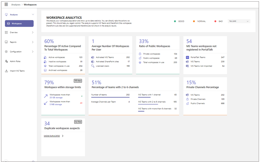Collapse the Analyses section chevron
Image resolution: width=260 pixels, height=162 pixels.
[33, 14]
